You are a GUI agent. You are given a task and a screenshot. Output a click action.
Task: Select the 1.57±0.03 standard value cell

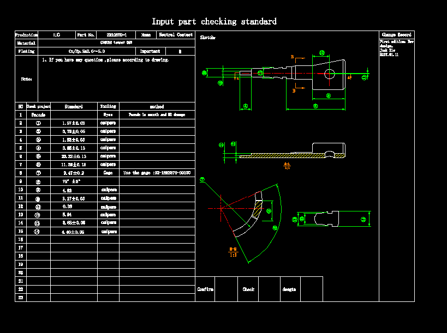74,123
